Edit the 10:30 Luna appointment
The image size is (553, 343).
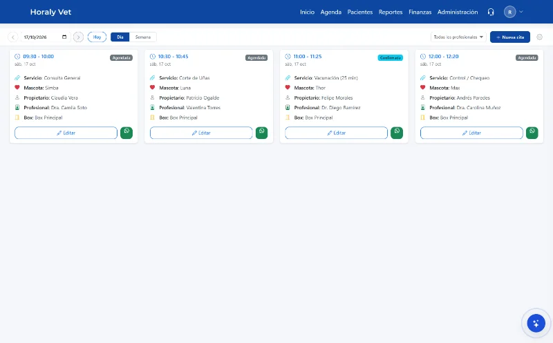pyautogui.click(x=201, y=133)
